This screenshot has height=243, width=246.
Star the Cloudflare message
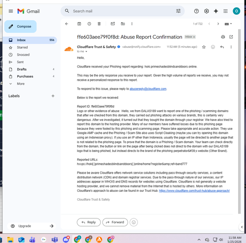pos(204,47)
